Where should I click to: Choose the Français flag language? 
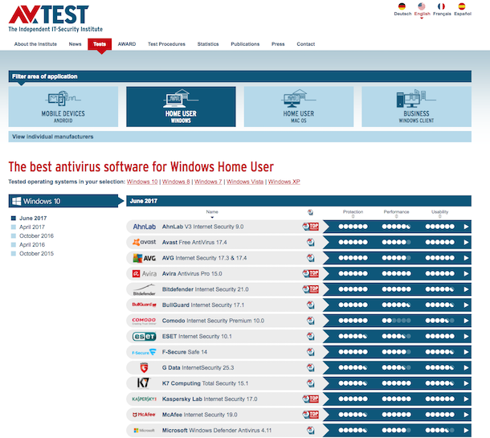[441, 6]
